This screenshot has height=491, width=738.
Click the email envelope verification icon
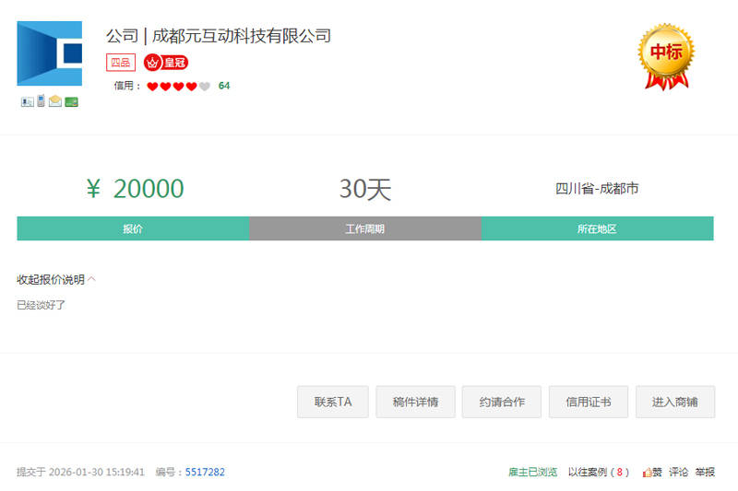(x=55, y=101)
